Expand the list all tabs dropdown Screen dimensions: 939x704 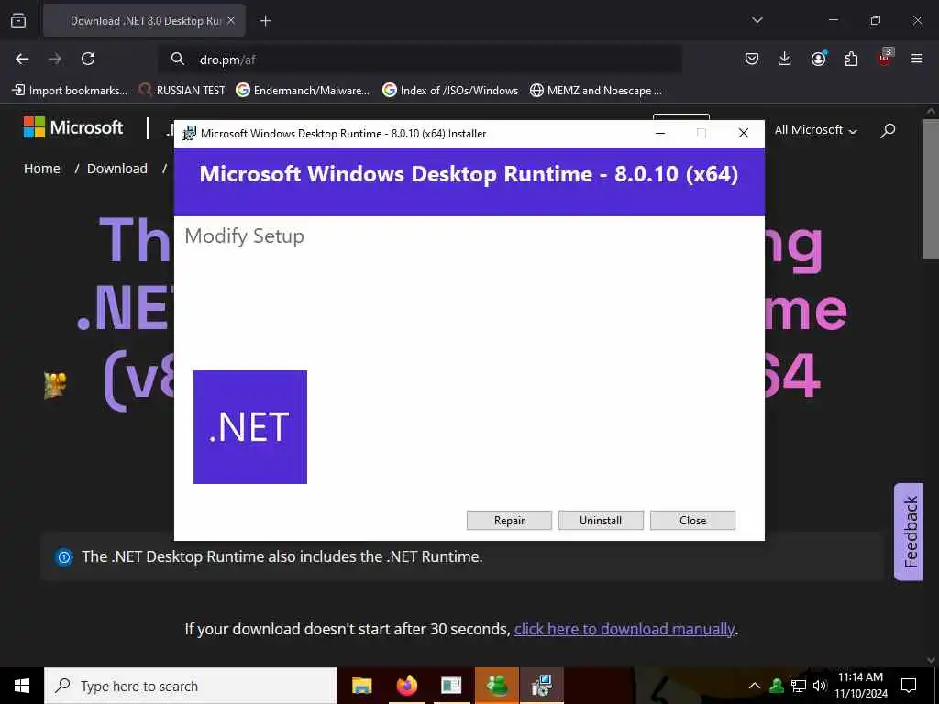(x=757, y=20)
